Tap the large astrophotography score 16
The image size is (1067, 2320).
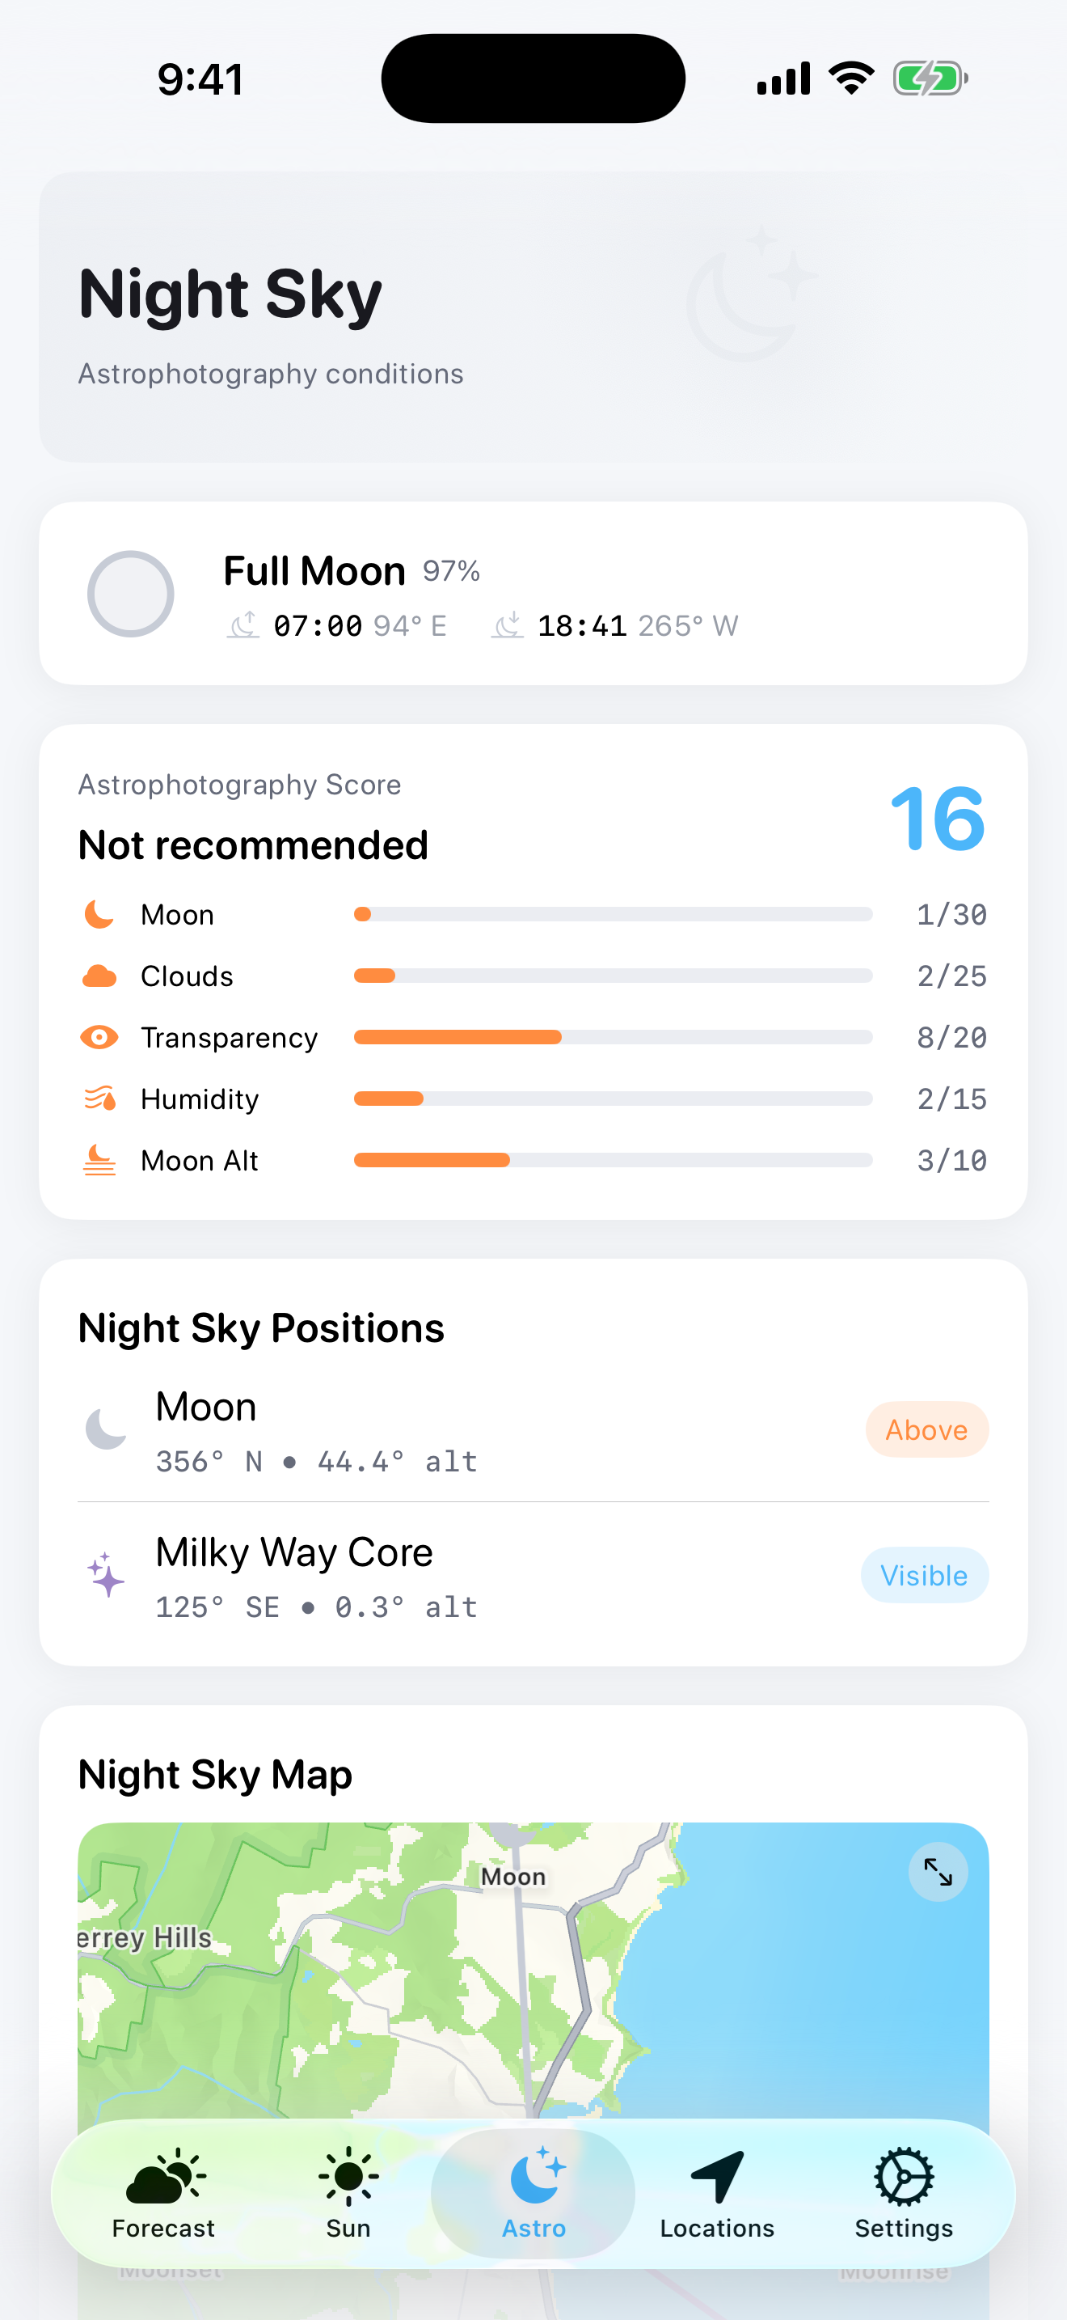pyautogui.click(x=937, y=818)
